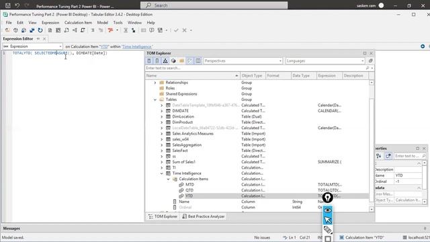This screenshot has width=430, height=242.
Task: Click the accept expression changes checkmark icon
Action: pos(176,30)
